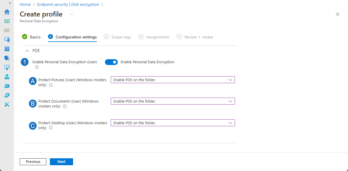Go to the Scope tags step
Viewport: 348px width, 171px height.
(x=117, y=37)
